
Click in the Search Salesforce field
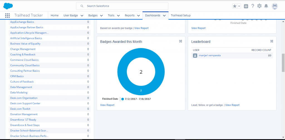122,6
